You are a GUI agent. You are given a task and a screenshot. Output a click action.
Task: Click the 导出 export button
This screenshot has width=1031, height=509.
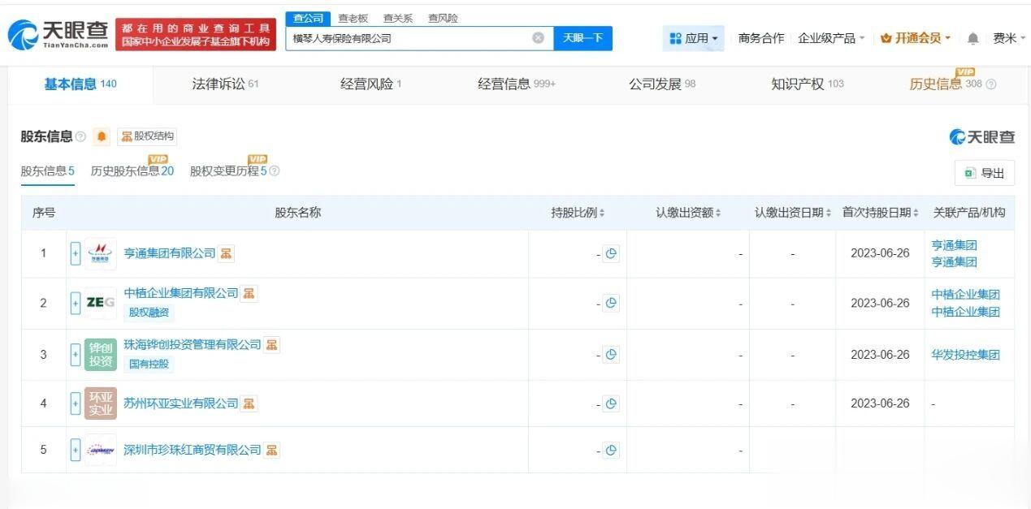pos(985,173)
